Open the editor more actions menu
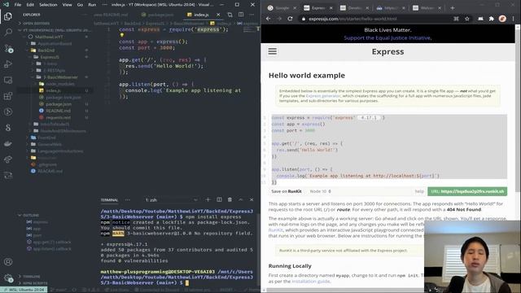This screenshot has width=521, height=293. coord(252,15)
